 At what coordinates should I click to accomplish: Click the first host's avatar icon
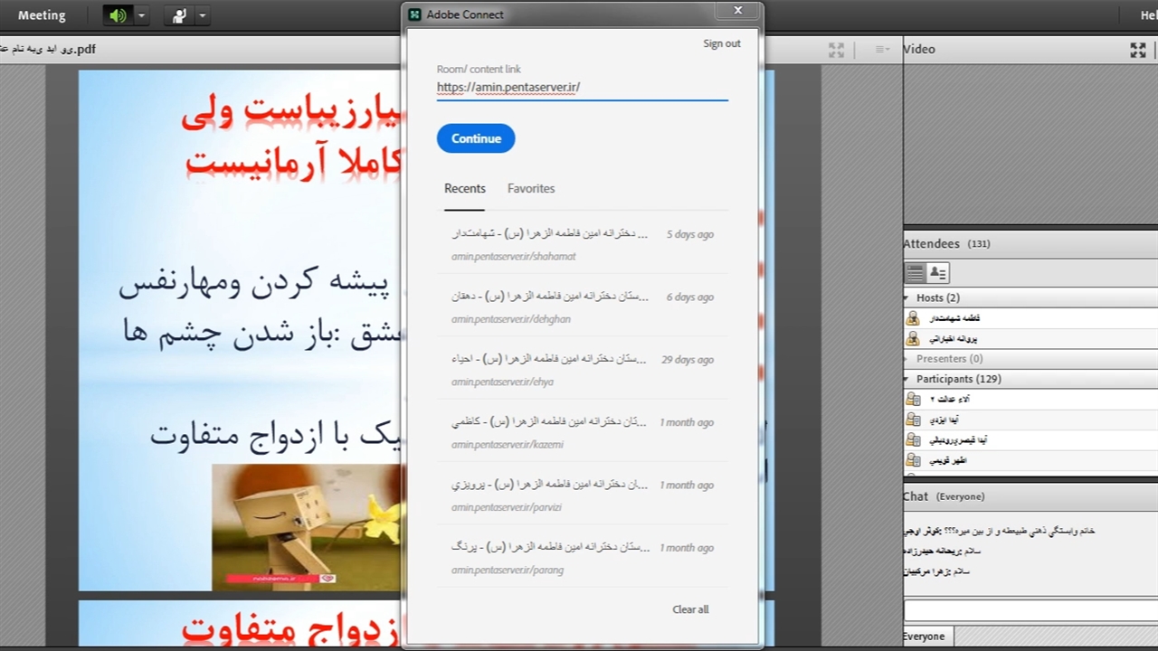913,318
